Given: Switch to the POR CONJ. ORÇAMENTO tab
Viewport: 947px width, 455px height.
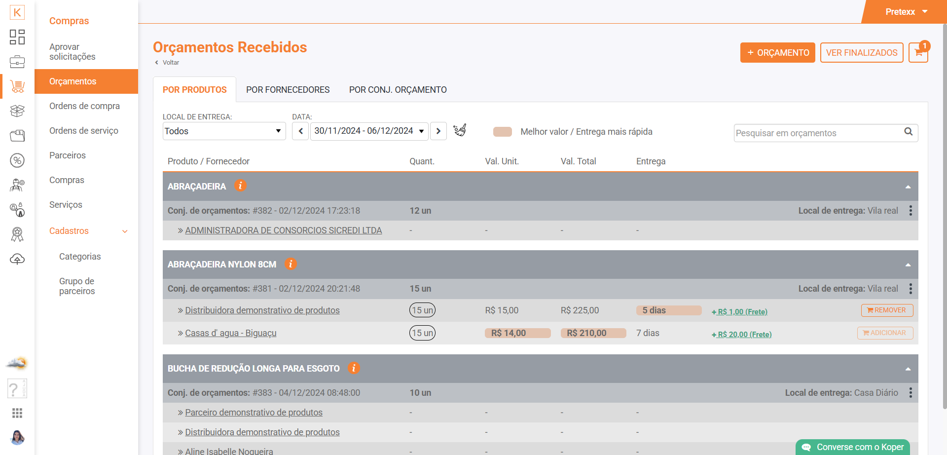Looking at the screenshot, I should (x=398, y=90).
